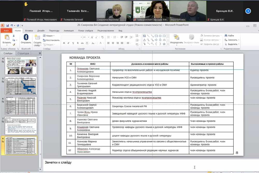Toggle bold (Ж) formatting
Screen dimensions: 259x173
pos(64,44)
